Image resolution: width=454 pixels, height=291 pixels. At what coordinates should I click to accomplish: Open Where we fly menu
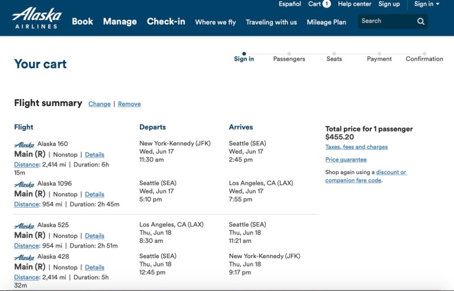(216, 22)
